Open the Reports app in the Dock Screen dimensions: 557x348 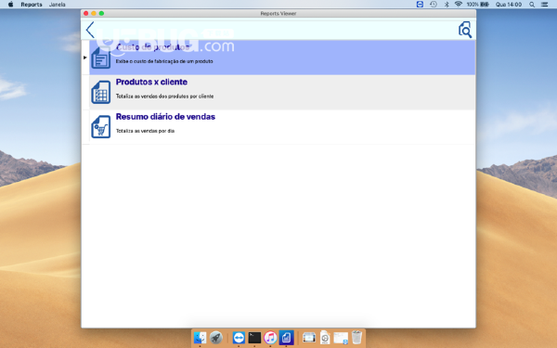(x=286, y=338)
